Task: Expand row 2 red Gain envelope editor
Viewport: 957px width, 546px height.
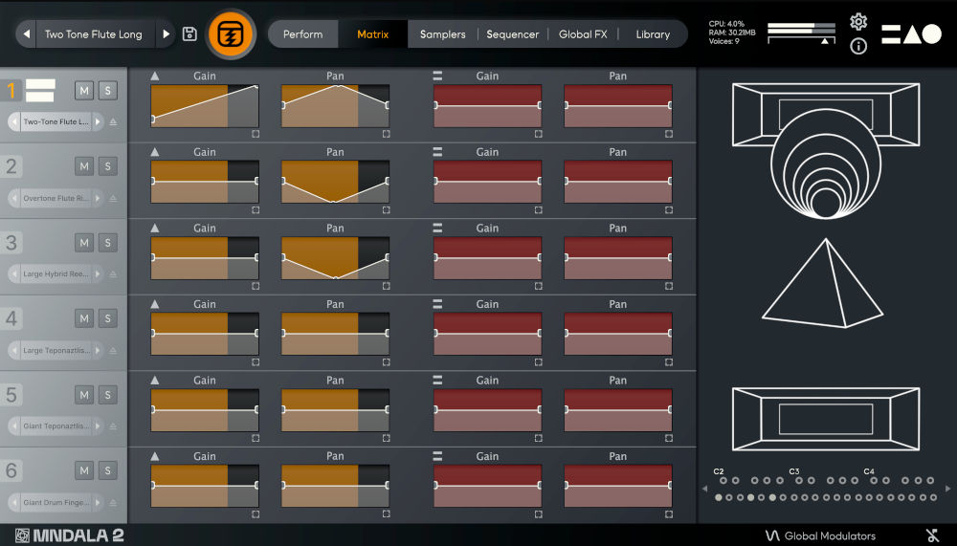Action: coord(538,209)
